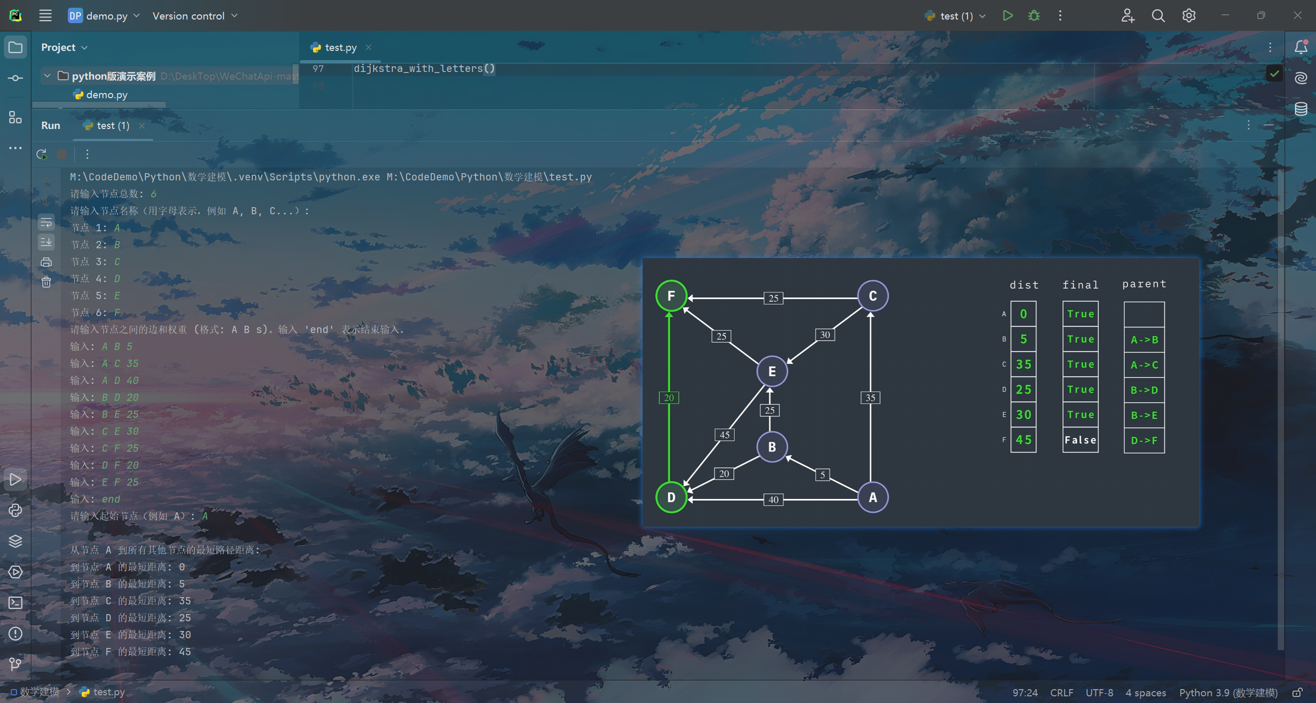
Task: Print the console output
Action: [x=46, y=262]
